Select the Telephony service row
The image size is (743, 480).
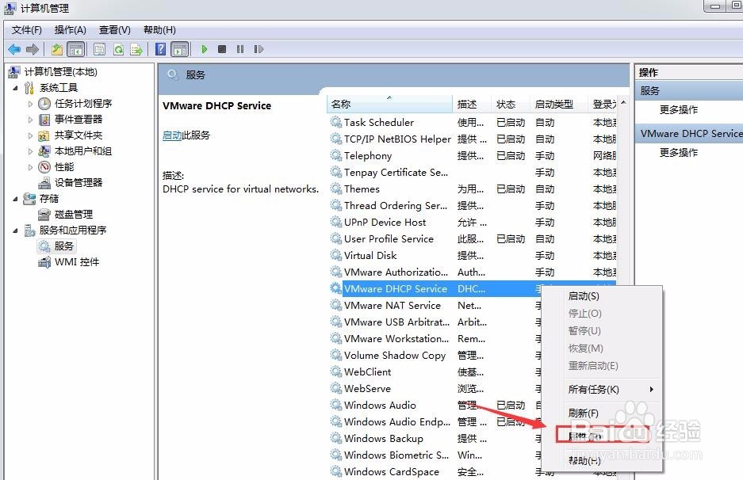[x=473, y=156]
